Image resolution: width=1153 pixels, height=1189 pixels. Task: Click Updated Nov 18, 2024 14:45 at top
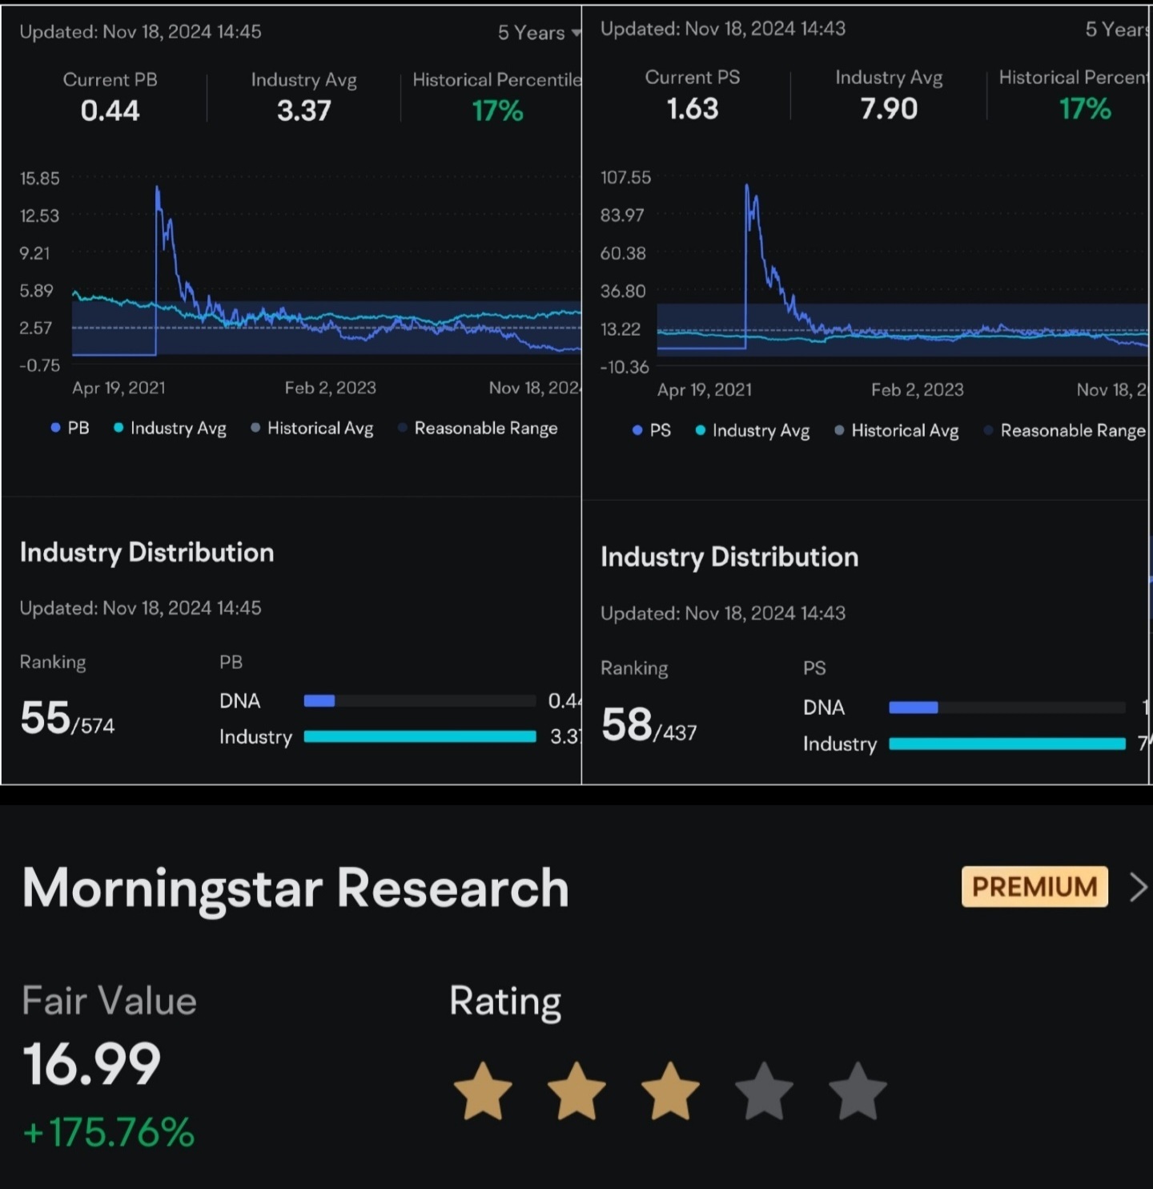click(140, 32)
